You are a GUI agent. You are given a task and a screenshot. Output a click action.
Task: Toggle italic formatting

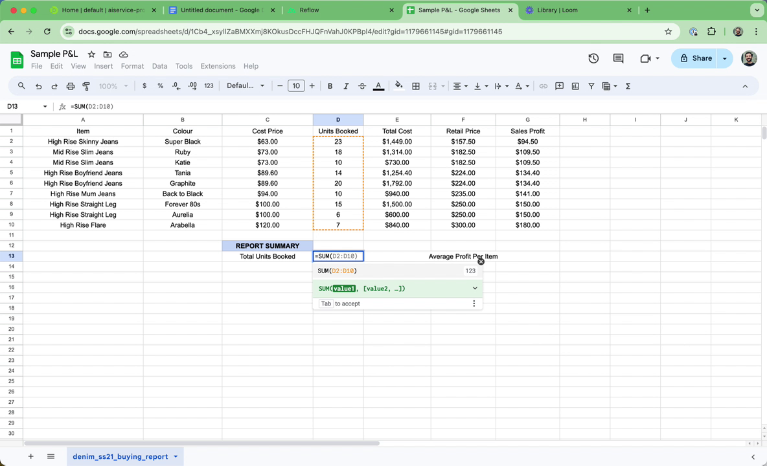pyautogui.click(x=346, y=86)
